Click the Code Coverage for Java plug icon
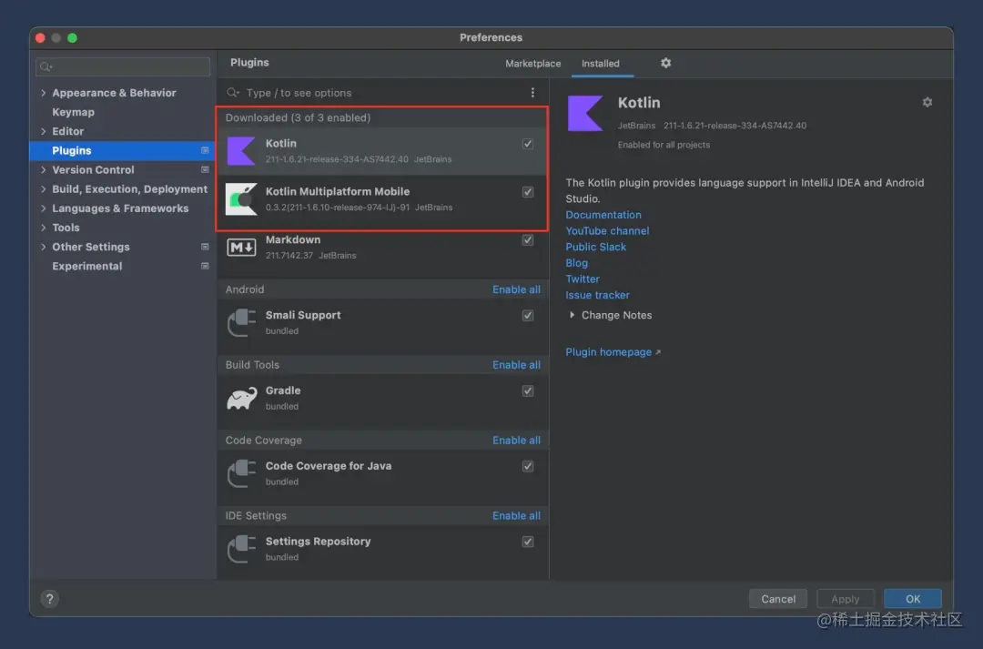Image resolution: width=983 pixels, height=649 pixels. coord(241,473)
